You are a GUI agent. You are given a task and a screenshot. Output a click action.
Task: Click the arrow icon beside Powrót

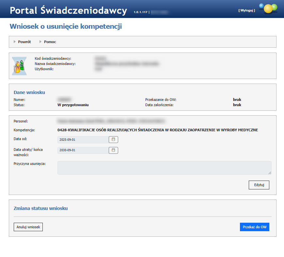[x=15, y=42]
